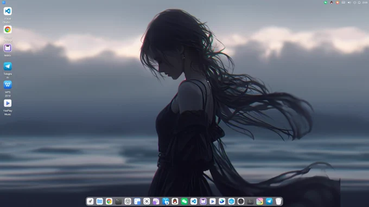Click the blue menu icon at top-left corner

(x=4, y=2)
